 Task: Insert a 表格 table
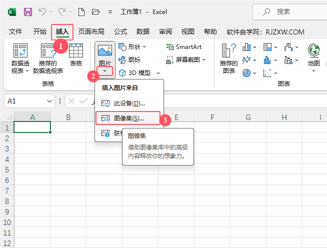click(x=76, y=55)
